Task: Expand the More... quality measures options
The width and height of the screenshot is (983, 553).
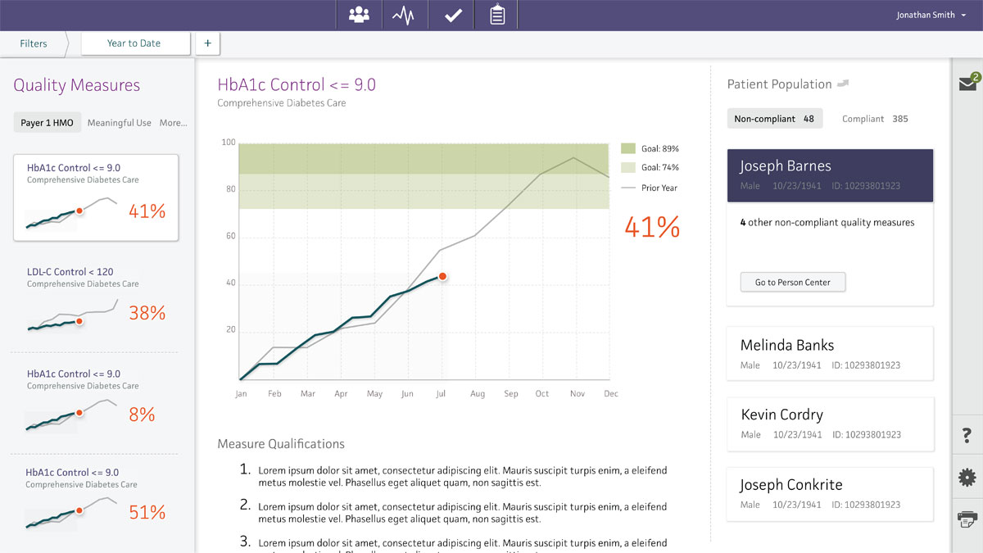Action: point(173,123)
